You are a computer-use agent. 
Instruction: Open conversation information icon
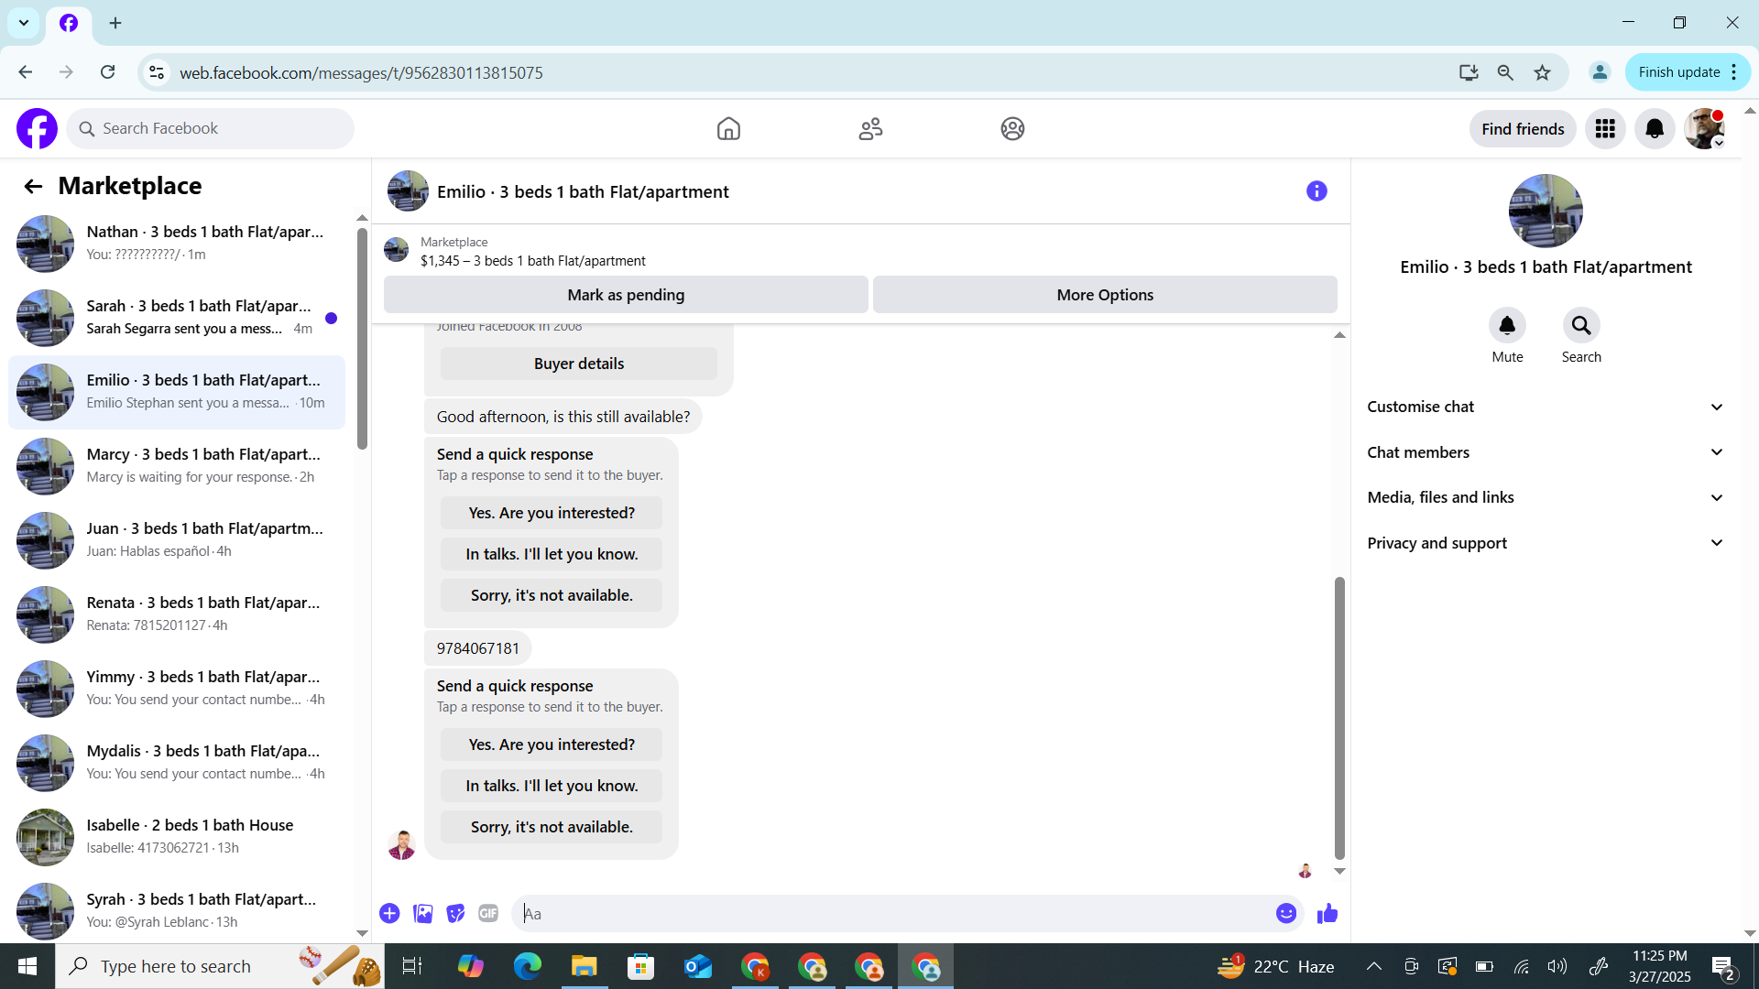tap(1317, 191)
